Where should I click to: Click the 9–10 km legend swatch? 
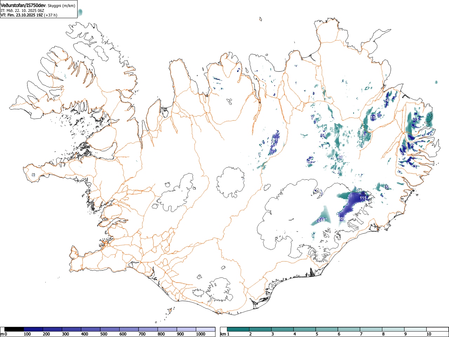tap(415, 329)
